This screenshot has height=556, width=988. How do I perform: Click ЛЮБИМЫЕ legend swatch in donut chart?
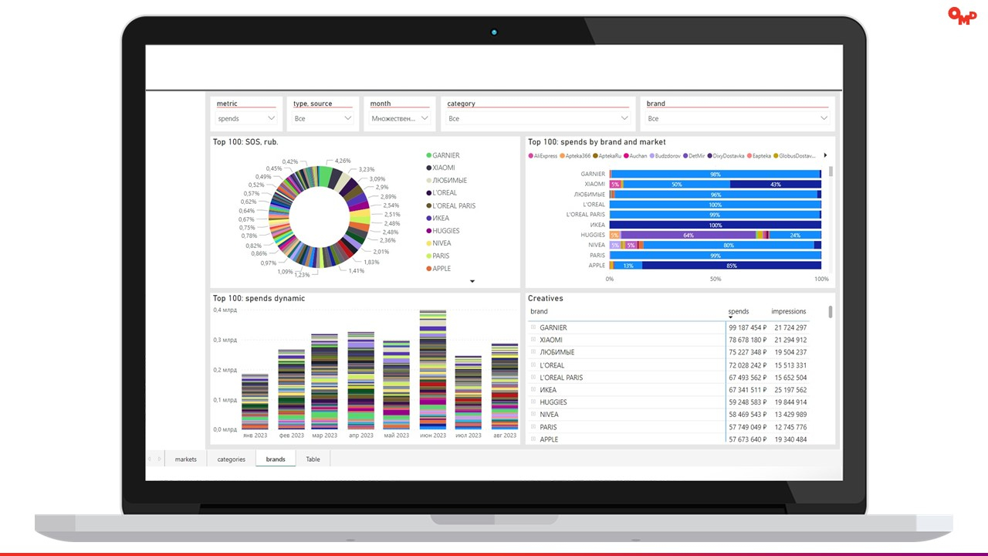click(x=428, y=181)
